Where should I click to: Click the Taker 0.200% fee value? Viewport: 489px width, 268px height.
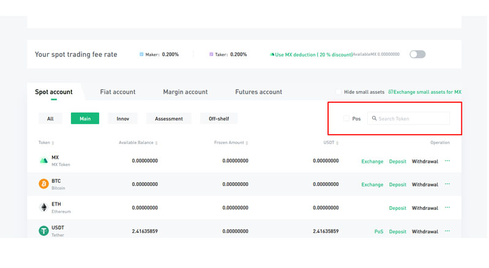pos(239,54)
